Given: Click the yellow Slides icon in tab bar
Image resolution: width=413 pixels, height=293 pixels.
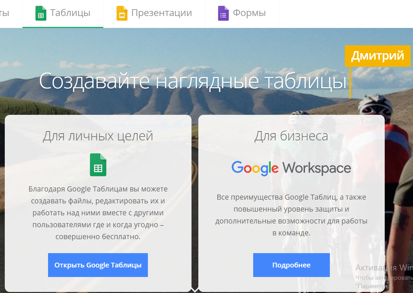Looking at the screenshot, I should click(x=122, y=14).
